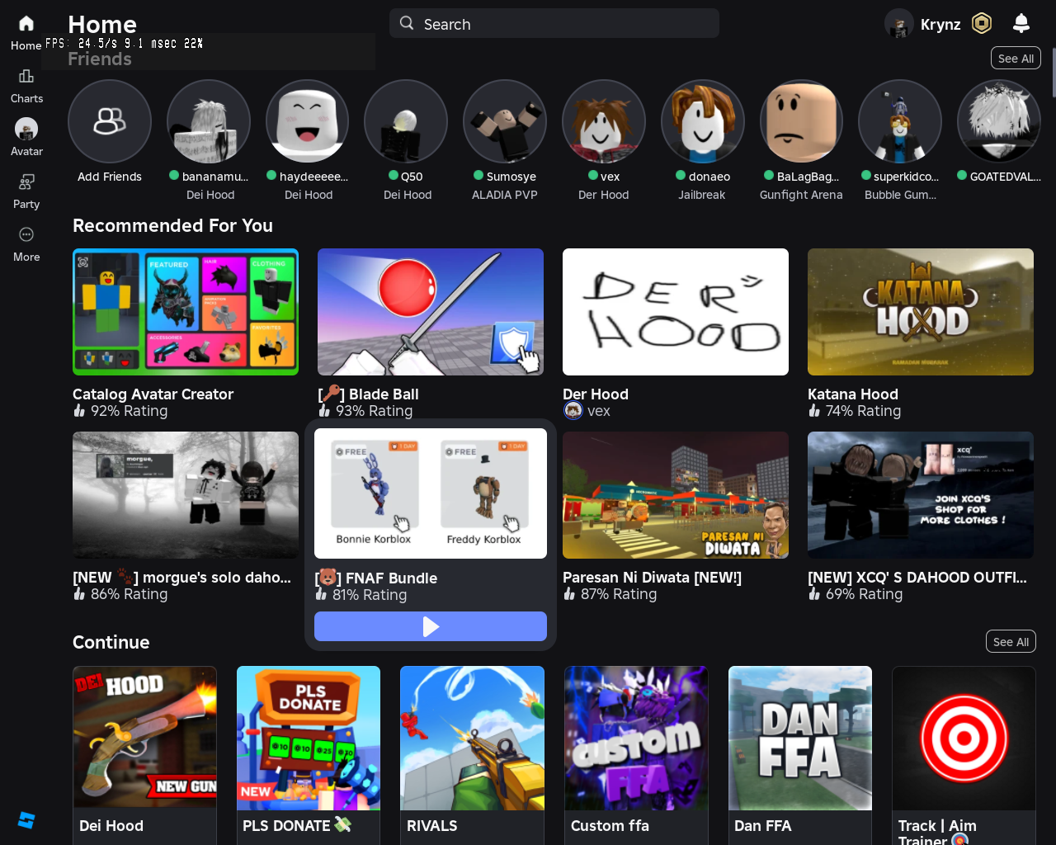Open friend Q50 avatar
The width and height of the screenshot is (1056, 845).
[x=406, y=121]
